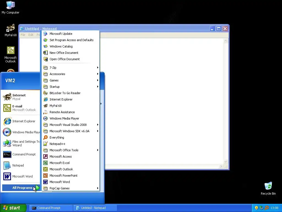The height and width of the screenshot is (212, 282).
Task: Click the security shield tray icon
Action: click(x=256, y=208)
